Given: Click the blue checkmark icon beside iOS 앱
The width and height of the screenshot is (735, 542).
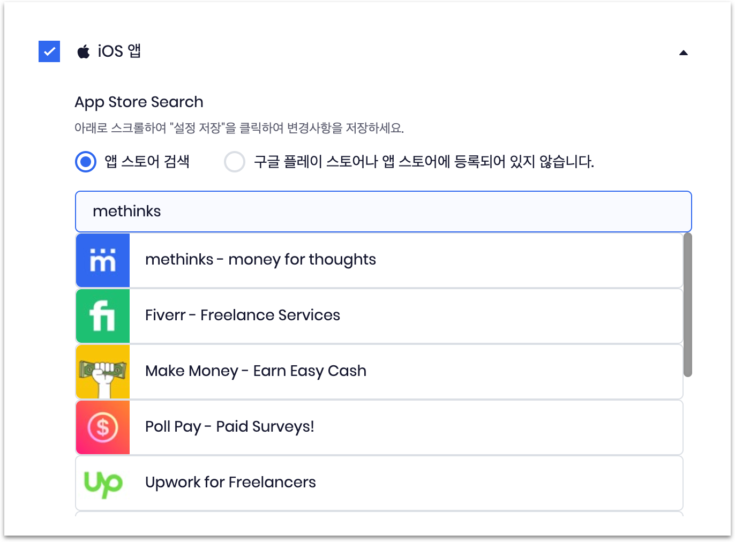Looking at the screenshot, I should coord(49,51).
